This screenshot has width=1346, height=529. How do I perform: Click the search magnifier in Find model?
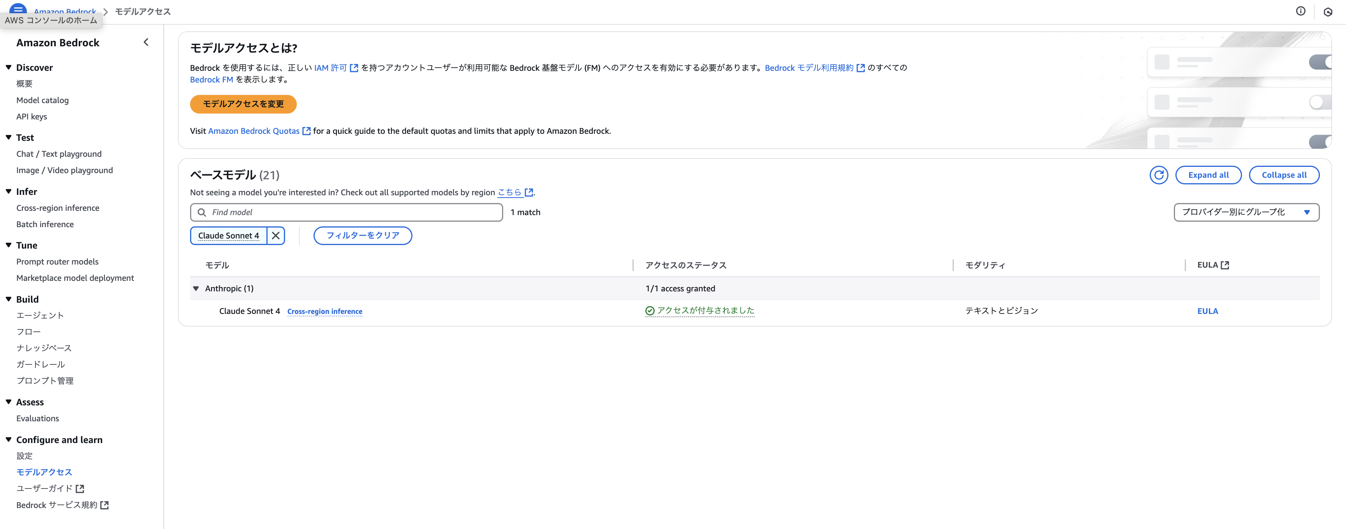coord(202,212)
